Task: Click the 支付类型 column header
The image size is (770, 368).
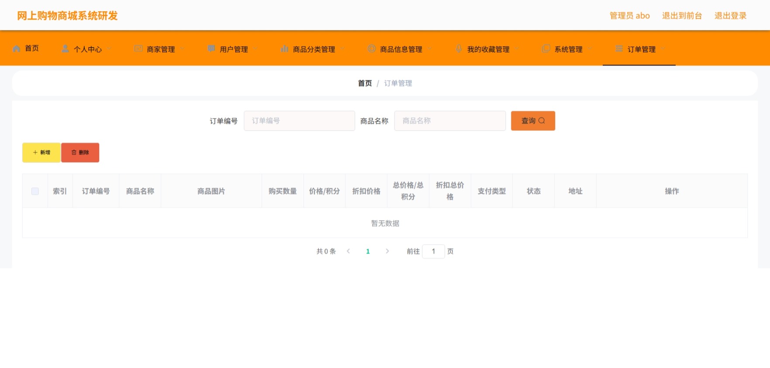Action: (492, 191)
